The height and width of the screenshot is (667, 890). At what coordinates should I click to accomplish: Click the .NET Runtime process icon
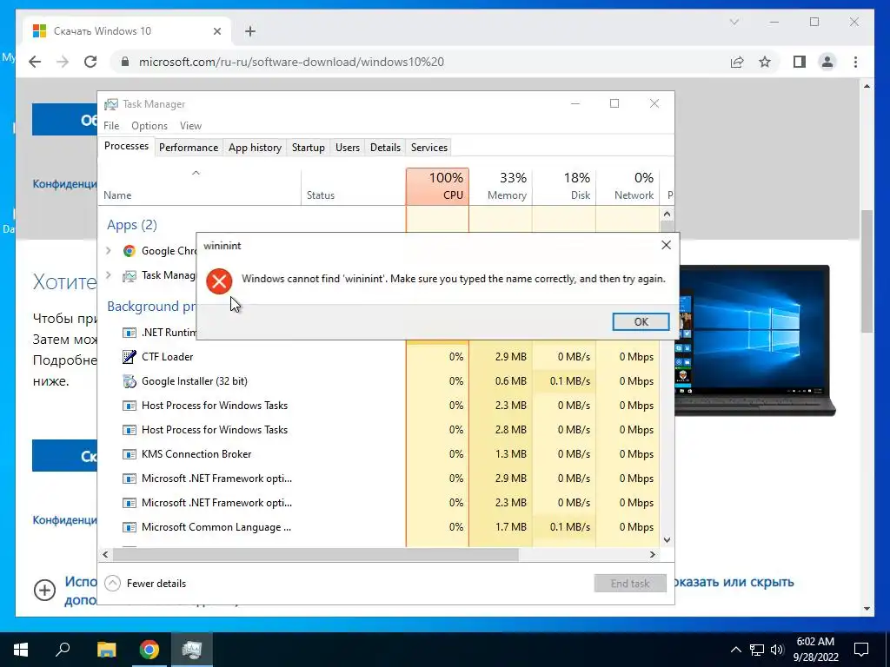[130, 333]
